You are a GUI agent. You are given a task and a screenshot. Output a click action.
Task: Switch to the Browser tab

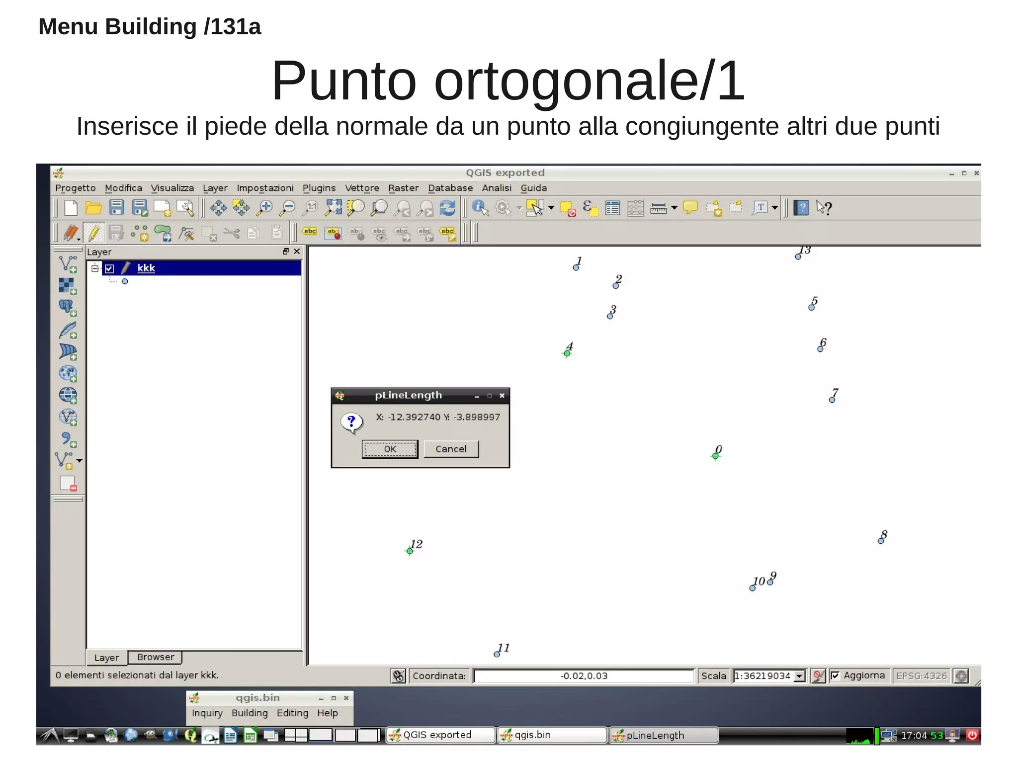[x=156, y=657]
